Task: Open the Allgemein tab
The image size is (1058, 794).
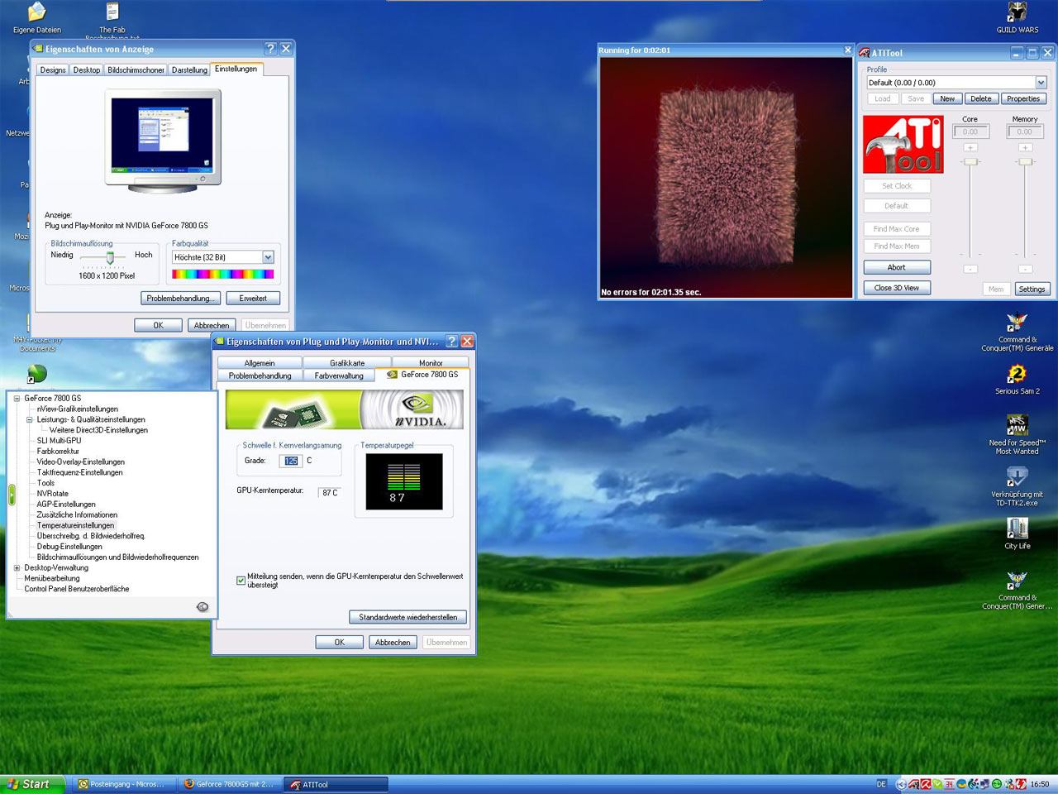Action: point(260,363)
